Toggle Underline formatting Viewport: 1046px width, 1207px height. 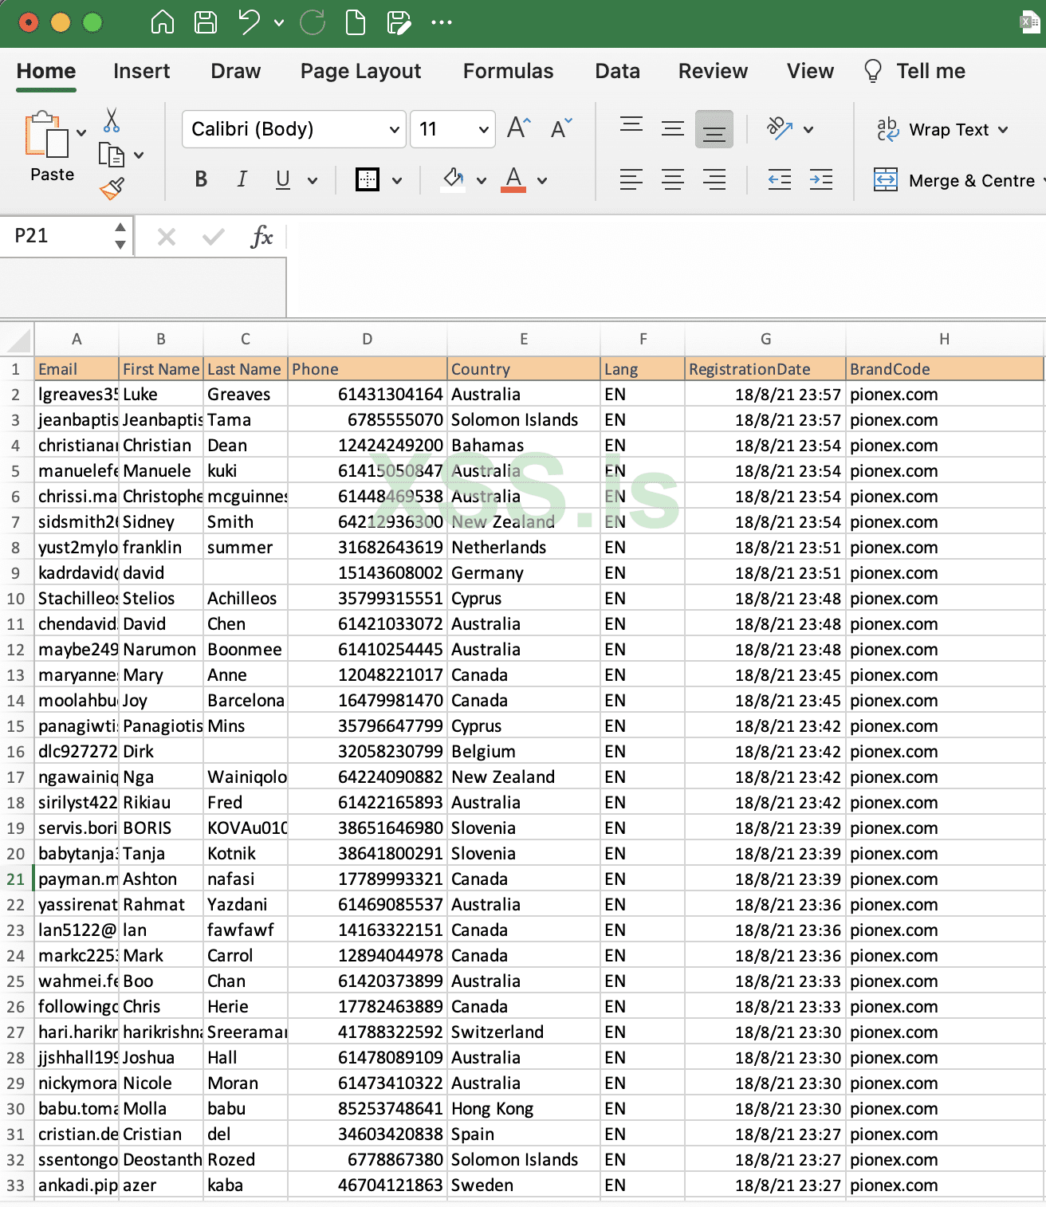282,179
